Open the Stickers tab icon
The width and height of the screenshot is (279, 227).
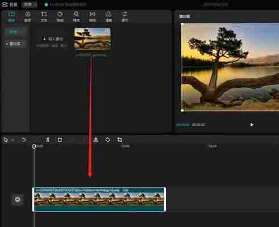(x=60, y=16)
